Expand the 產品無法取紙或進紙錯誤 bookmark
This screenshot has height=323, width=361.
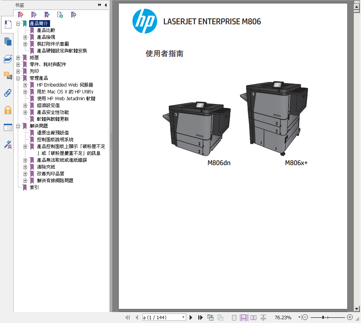[25, 160]
